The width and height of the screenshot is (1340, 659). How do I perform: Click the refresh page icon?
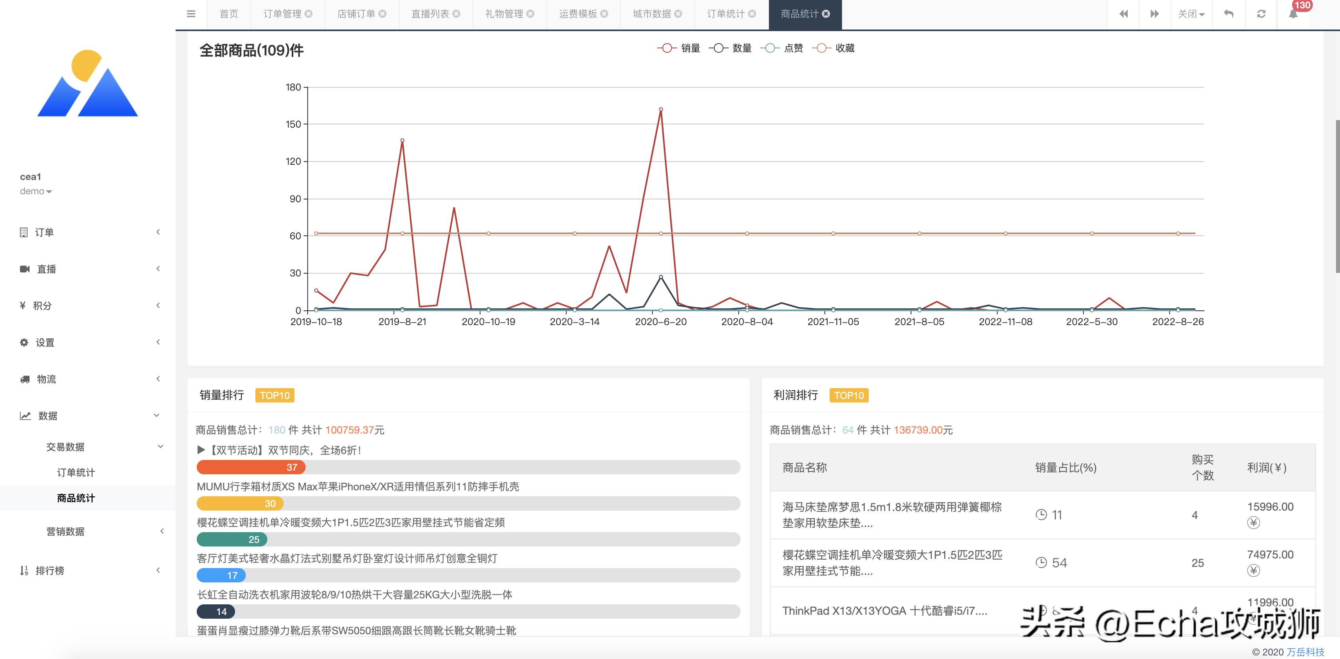point(1261,14)
